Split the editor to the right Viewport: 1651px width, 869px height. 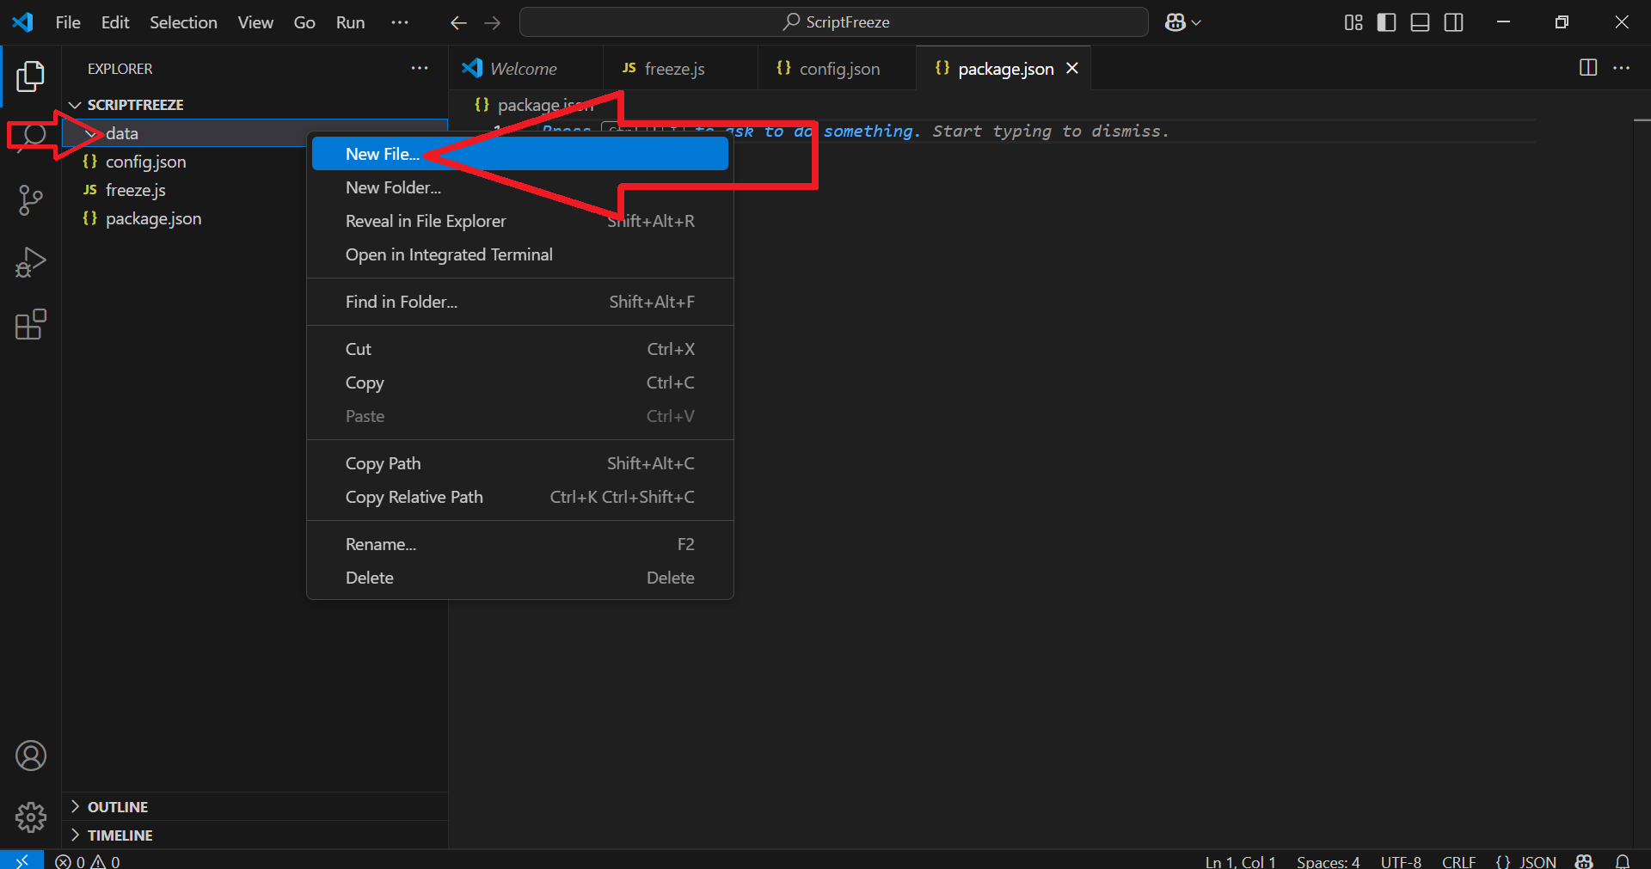(1588, 68)
